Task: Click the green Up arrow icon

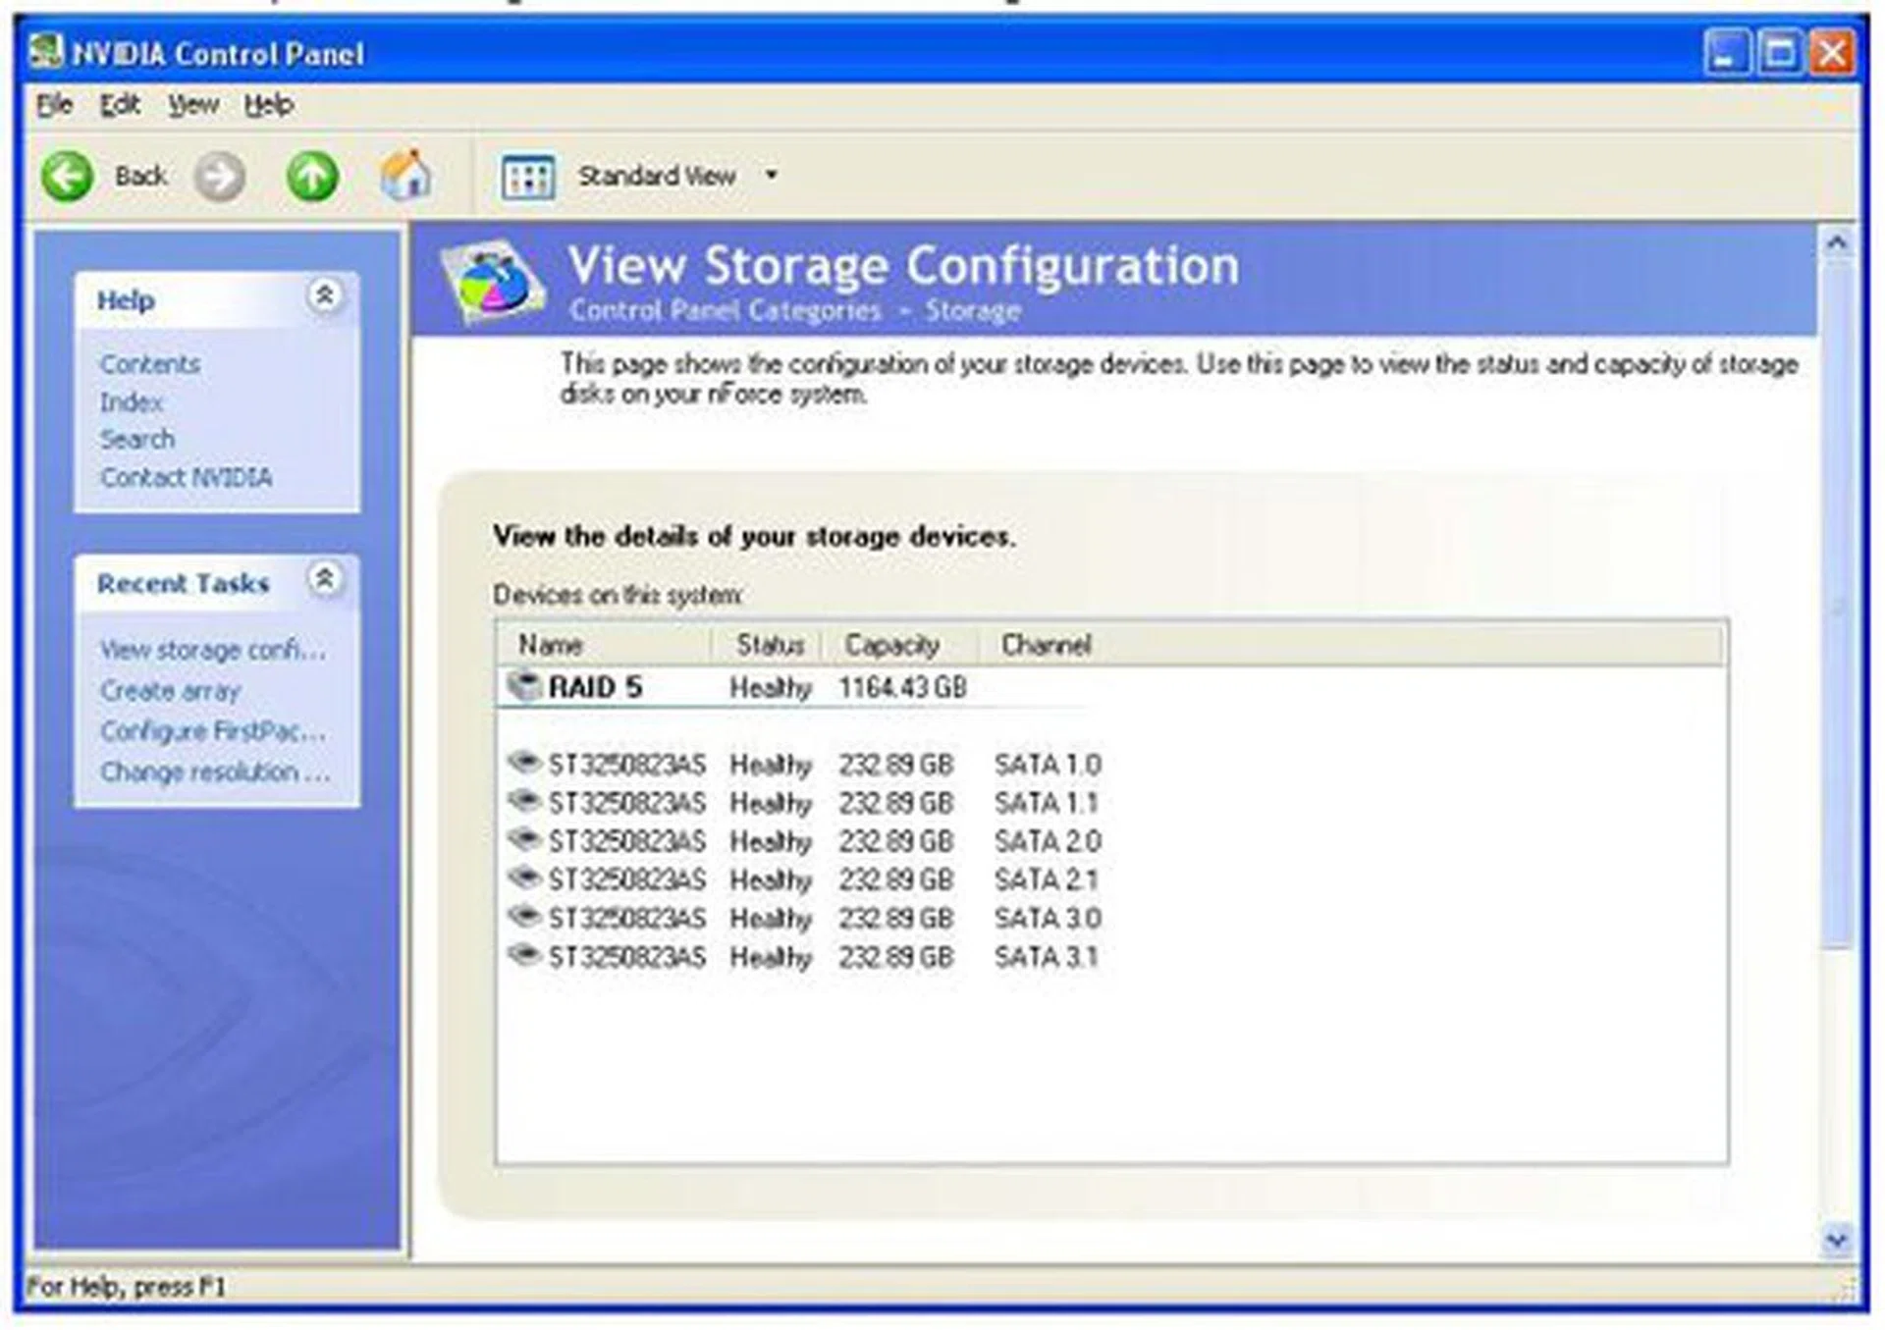Action: click(312, 178)
